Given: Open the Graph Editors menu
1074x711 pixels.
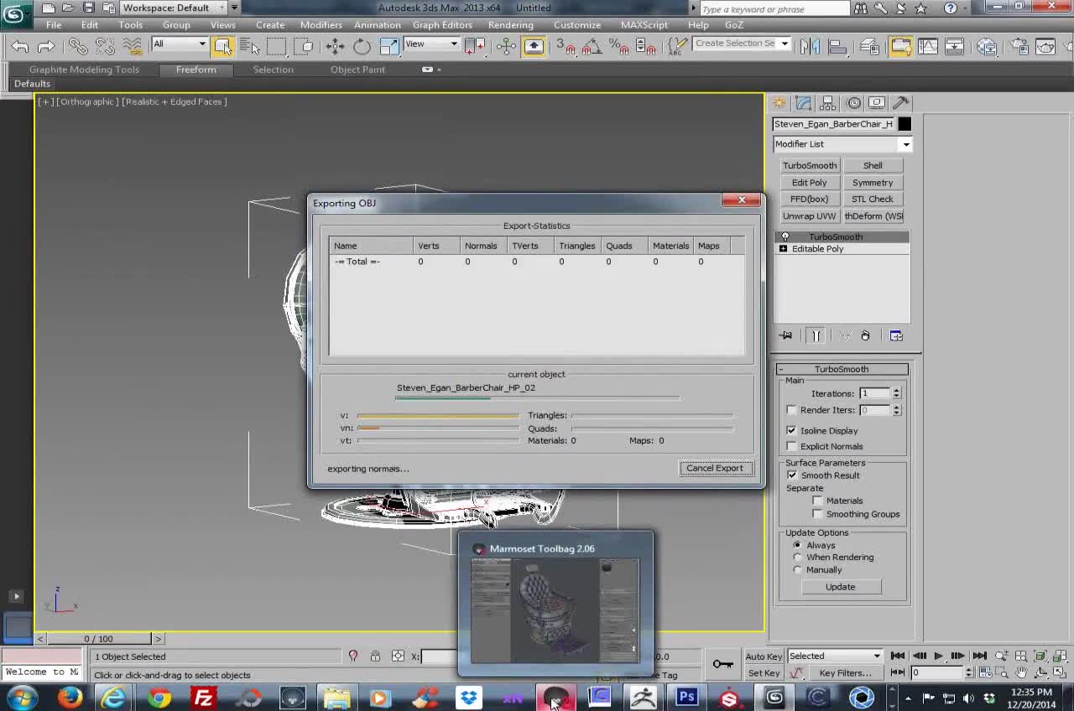Looking at the screenshot, I should [442, 25].
